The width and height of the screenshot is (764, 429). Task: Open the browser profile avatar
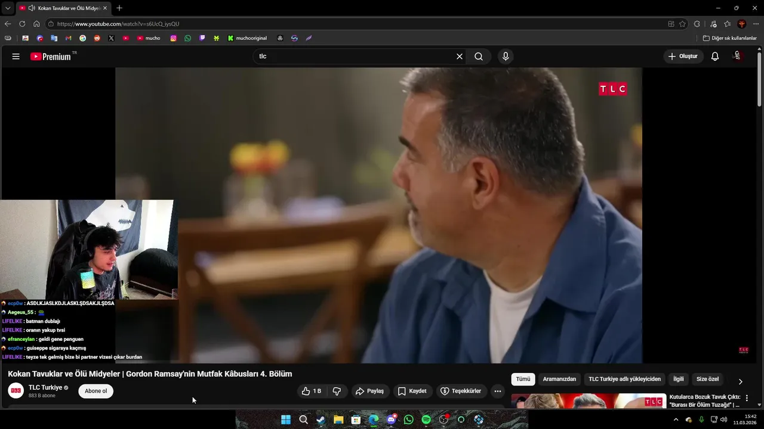pos(741,24)
